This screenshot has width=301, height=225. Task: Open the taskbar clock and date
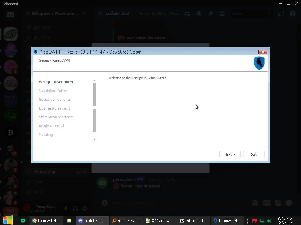[285, 221]
